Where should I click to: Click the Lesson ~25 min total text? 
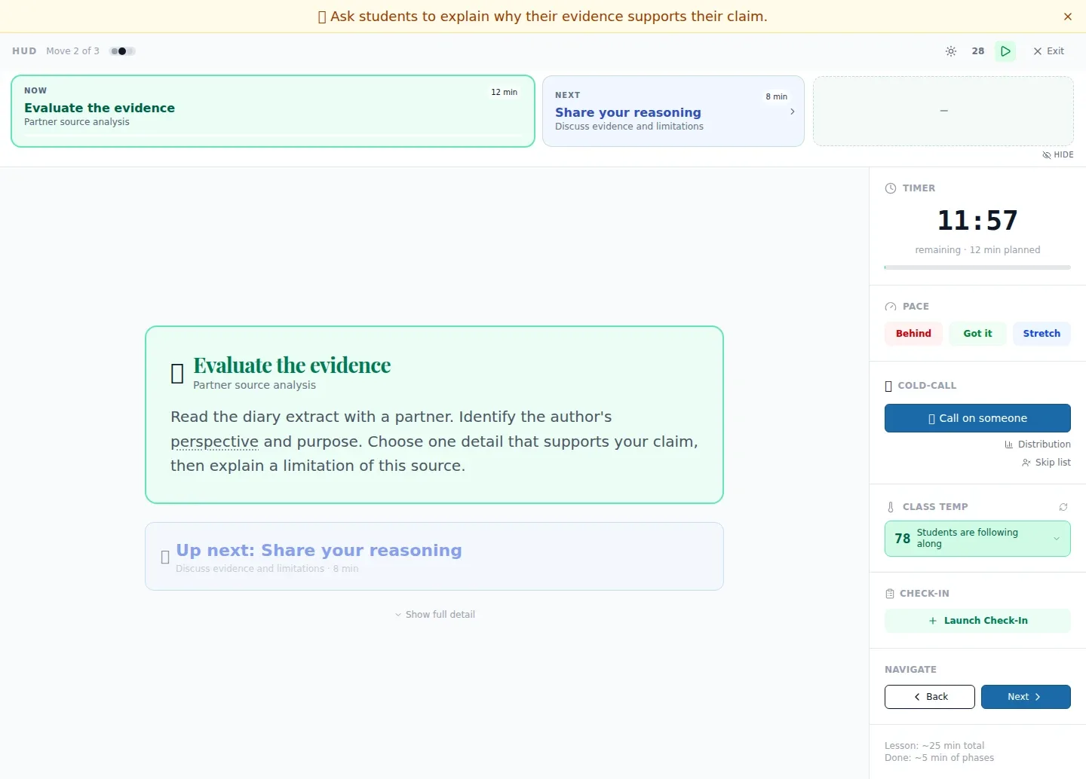click(934, 746)
